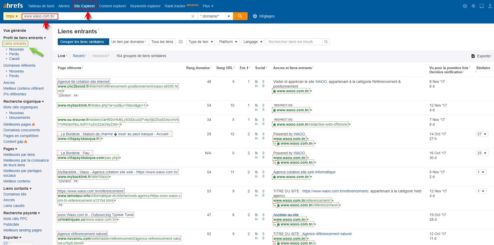The image size is (494, 245).
Task: Open Cassé backlinks sidebar link
Action: (14, 59)
